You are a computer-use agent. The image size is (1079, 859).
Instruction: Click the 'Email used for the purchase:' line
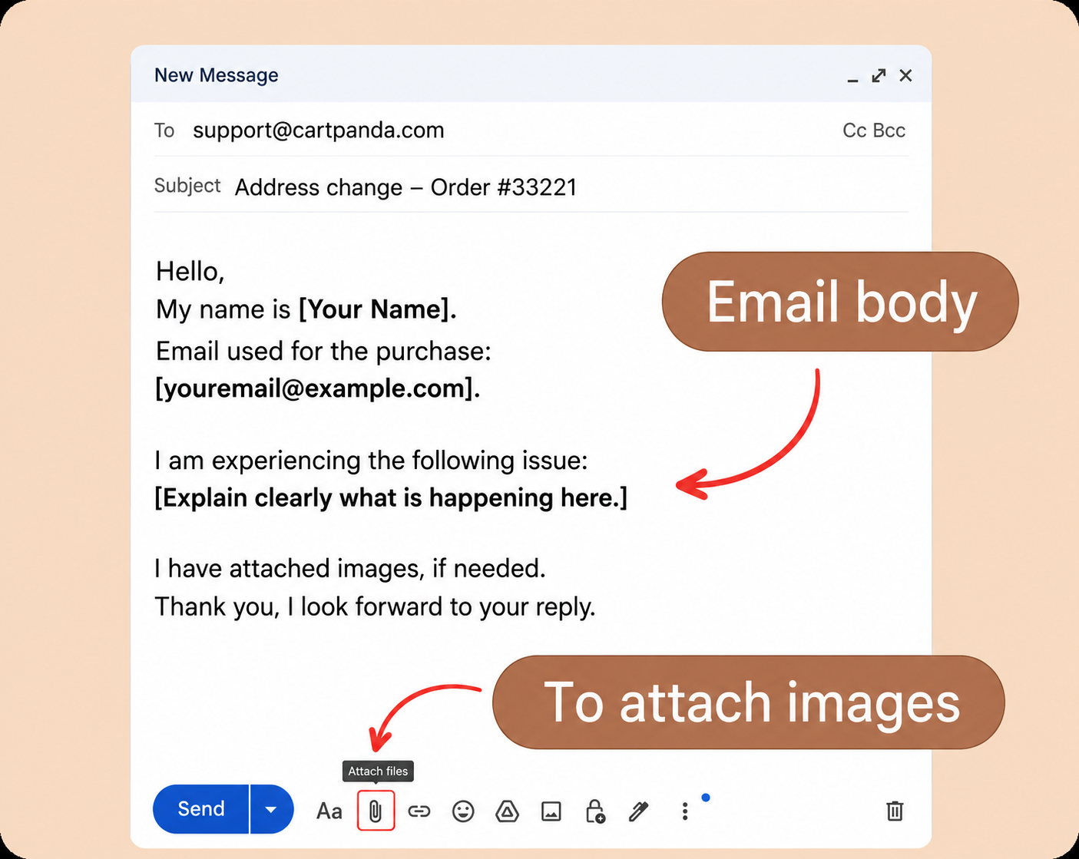coord(323,352)
